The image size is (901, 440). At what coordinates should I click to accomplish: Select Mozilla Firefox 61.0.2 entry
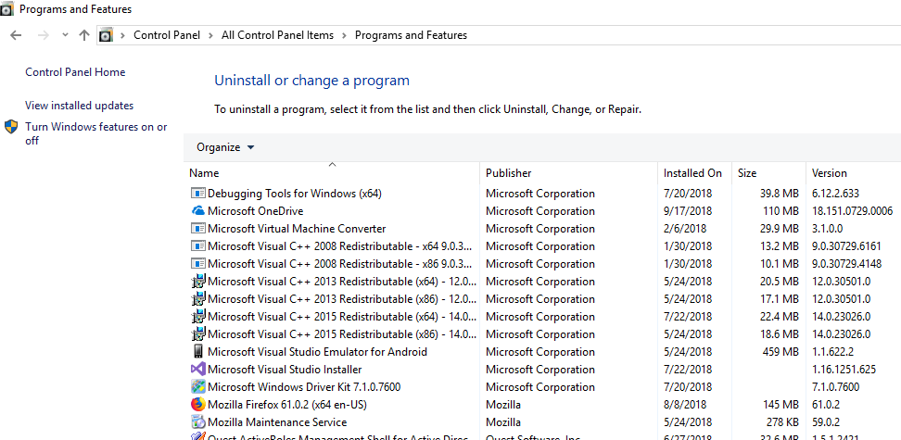coord(287,405)
